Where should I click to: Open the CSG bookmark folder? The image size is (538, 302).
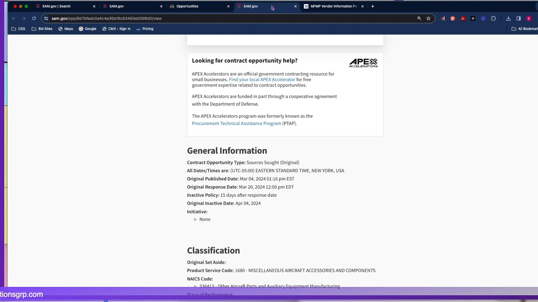click(18, 29)
